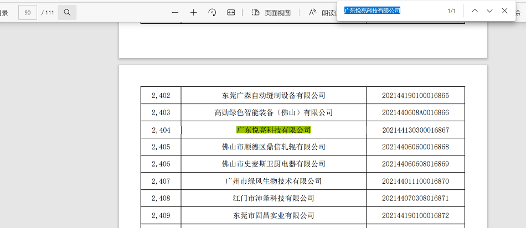Click the find text input field
Screen dimensions: 526x228
coord(390,11)
